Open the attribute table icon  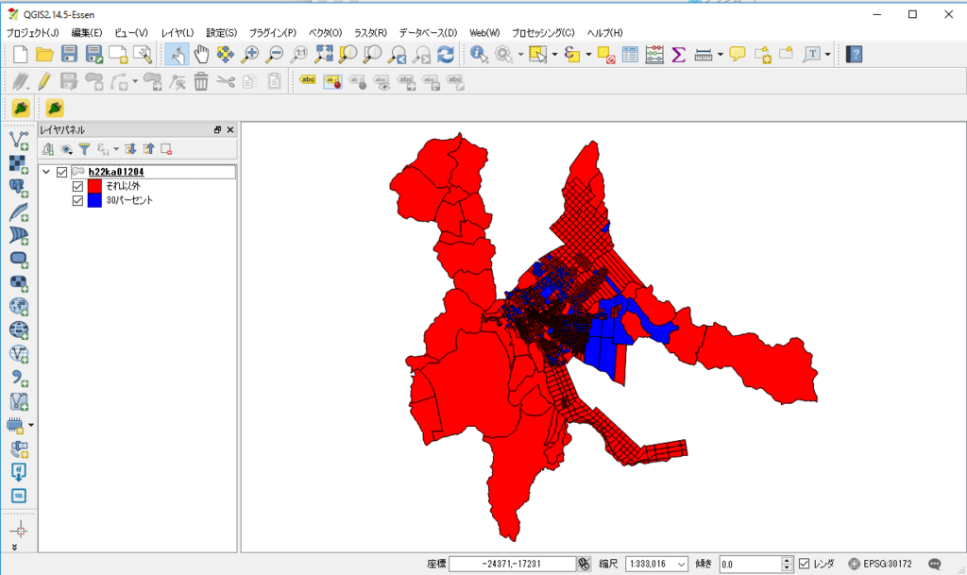[630, 54]
